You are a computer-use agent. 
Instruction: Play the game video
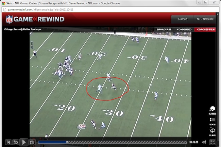24,142
